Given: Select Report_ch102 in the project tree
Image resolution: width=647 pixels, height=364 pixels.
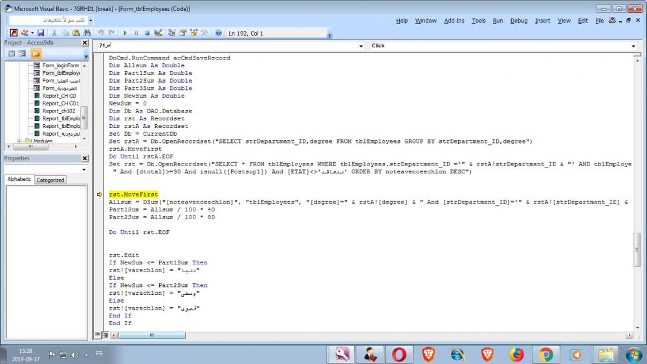Looking at the screenshot, I should [60, 111].
